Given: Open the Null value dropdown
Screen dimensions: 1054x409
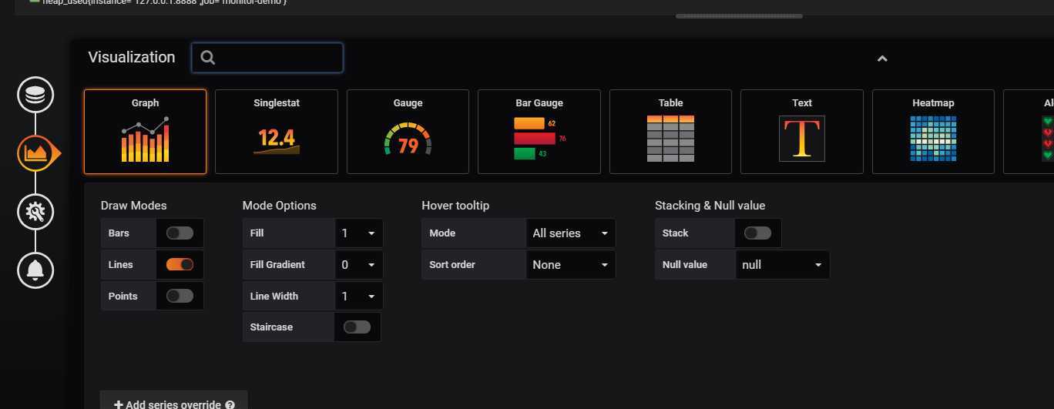Looking at the screenshot, I should 783,265.
